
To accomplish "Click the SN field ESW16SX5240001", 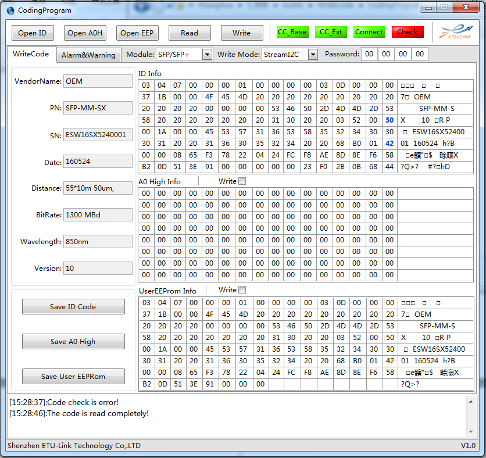I will (x=98, y=134).
